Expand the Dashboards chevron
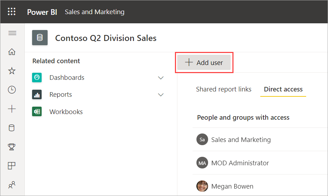The image size is (328, 196). 161,78
